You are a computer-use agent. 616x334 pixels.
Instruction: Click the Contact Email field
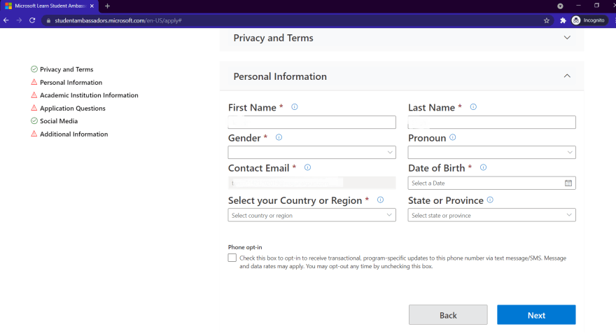click(x=312, y=183)
